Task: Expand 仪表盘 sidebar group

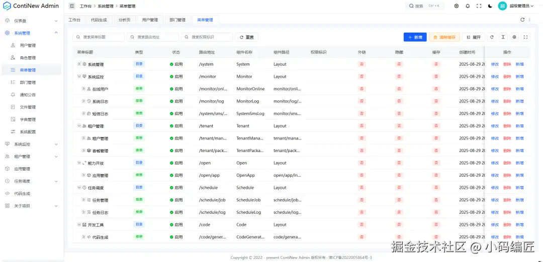Action: [x=31, y=21]
